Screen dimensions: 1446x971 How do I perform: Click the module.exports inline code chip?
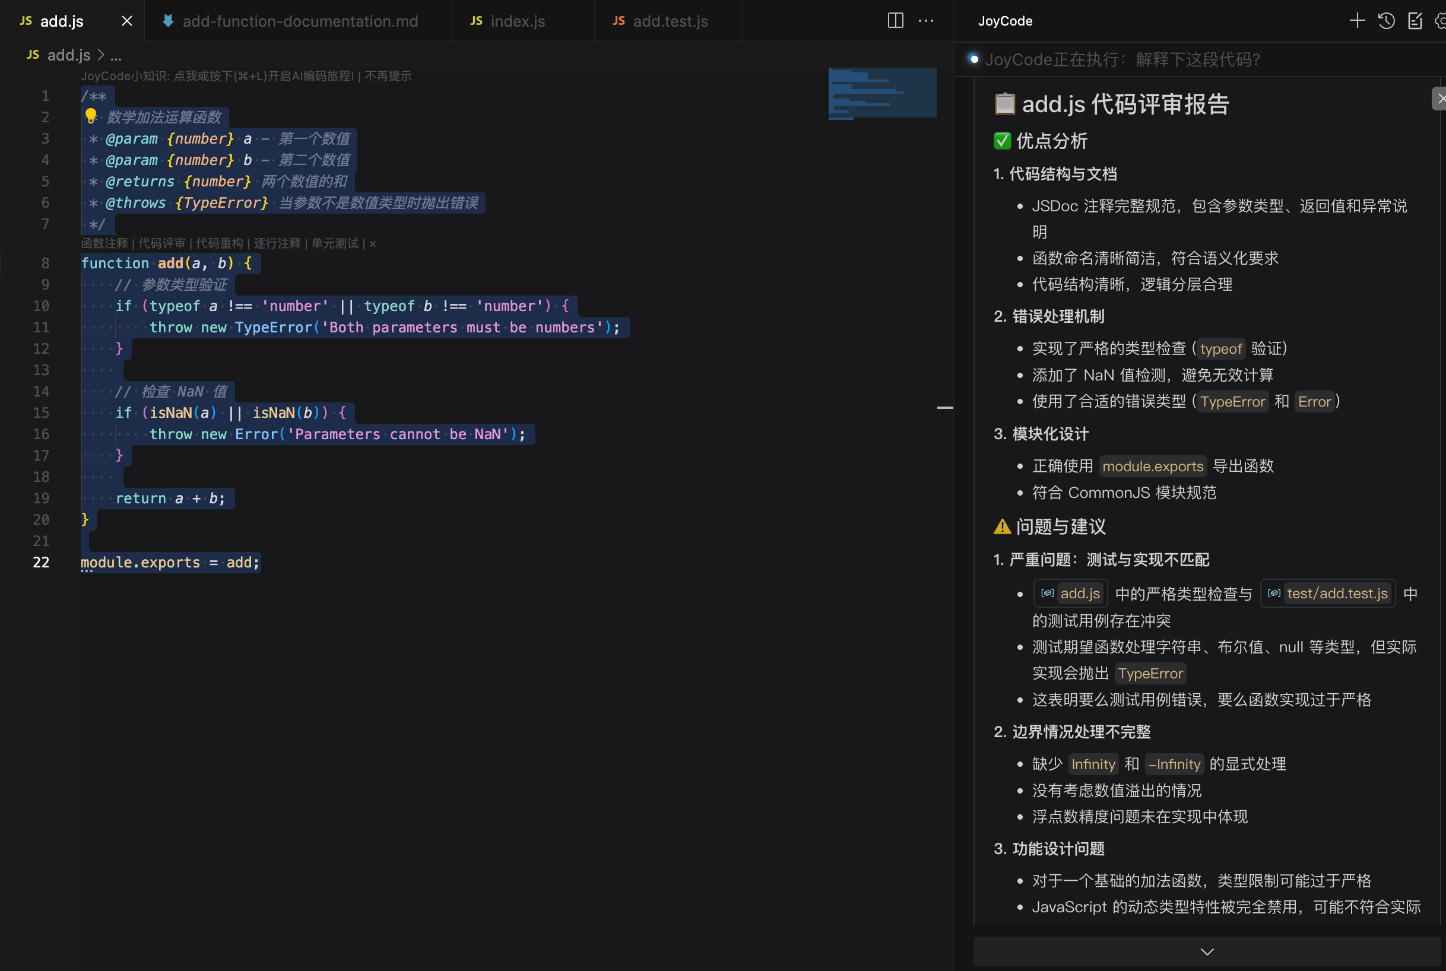[1153, 467]
